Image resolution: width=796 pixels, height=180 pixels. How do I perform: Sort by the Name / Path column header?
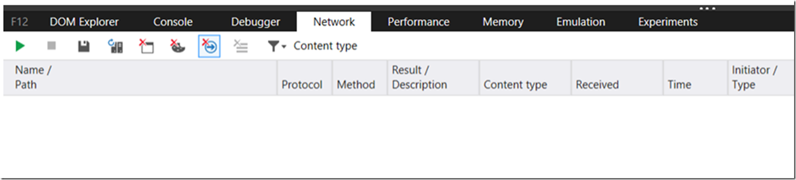pos(140,77)
